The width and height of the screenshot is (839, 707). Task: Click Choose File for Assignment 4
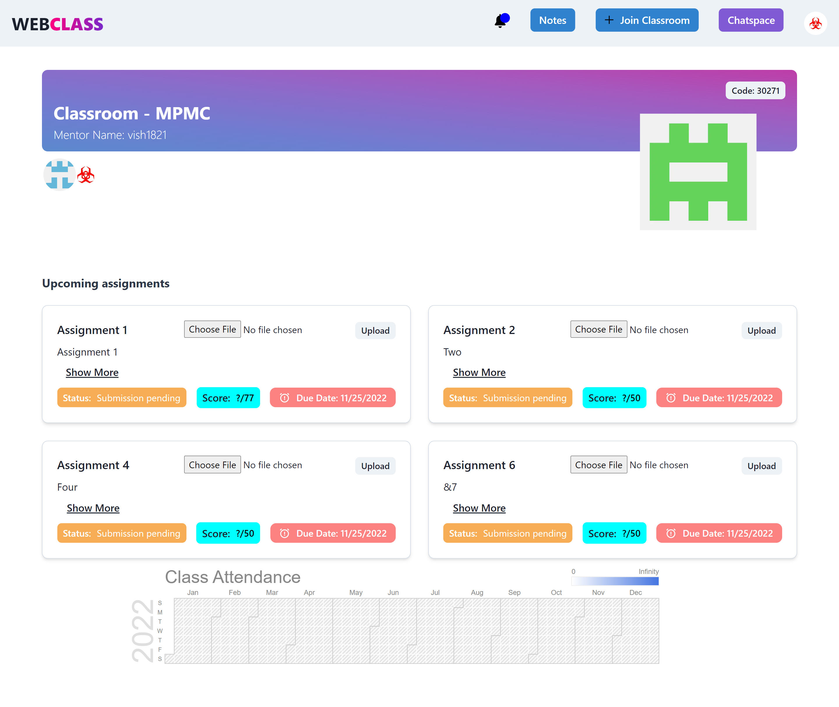coord(213,464)
